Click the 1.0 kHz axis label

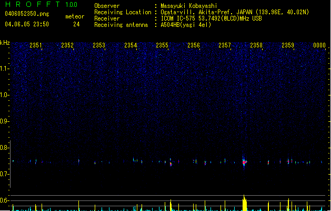tap(4, 95)
